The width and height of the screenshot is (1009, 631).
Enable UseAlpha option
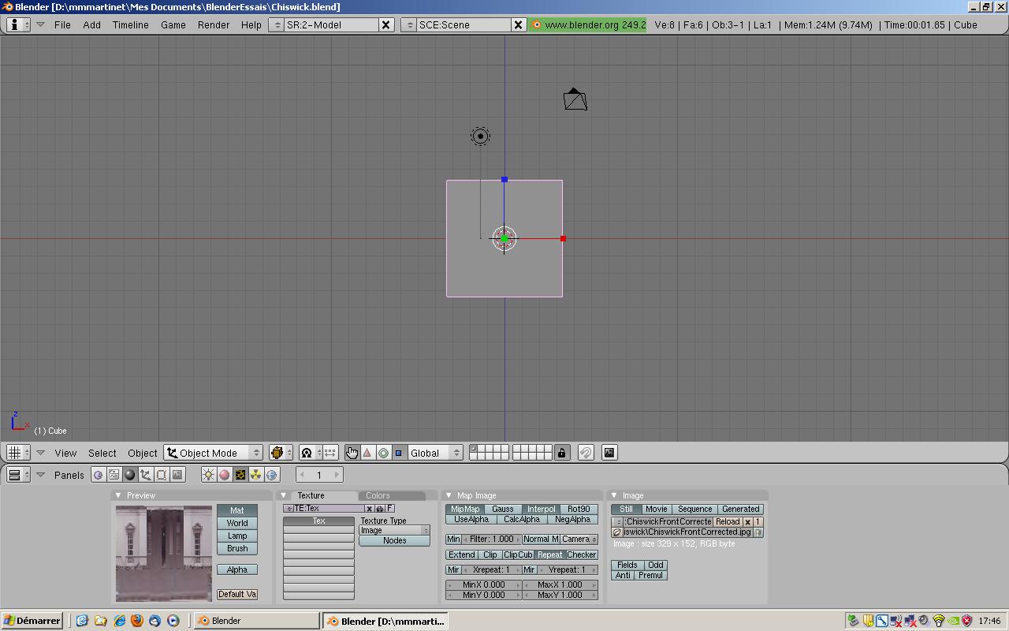click(471, 520)
